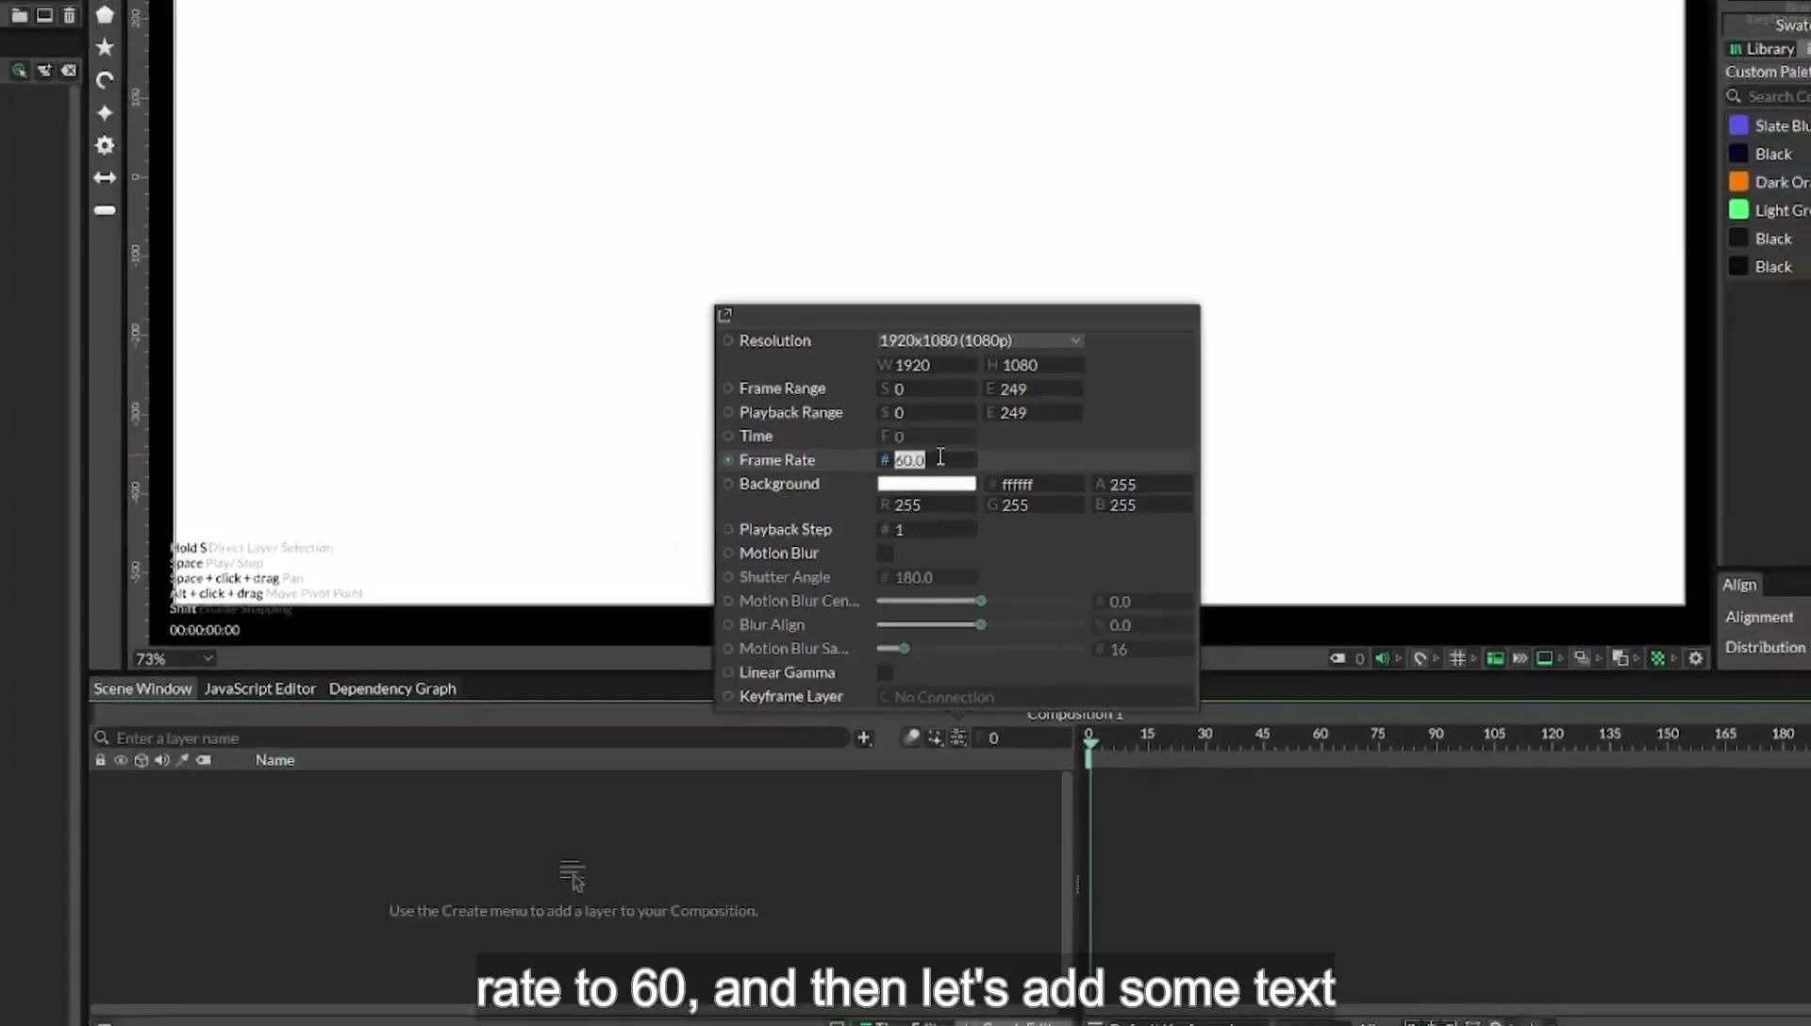
Task: Click the folder icon in top-left panel
Action: [19, 15]
